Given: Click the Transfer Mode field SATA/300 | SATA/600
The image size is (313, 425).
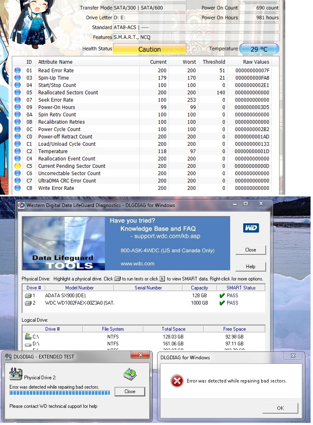Looking at the screenshot, I should pos(150,8).
